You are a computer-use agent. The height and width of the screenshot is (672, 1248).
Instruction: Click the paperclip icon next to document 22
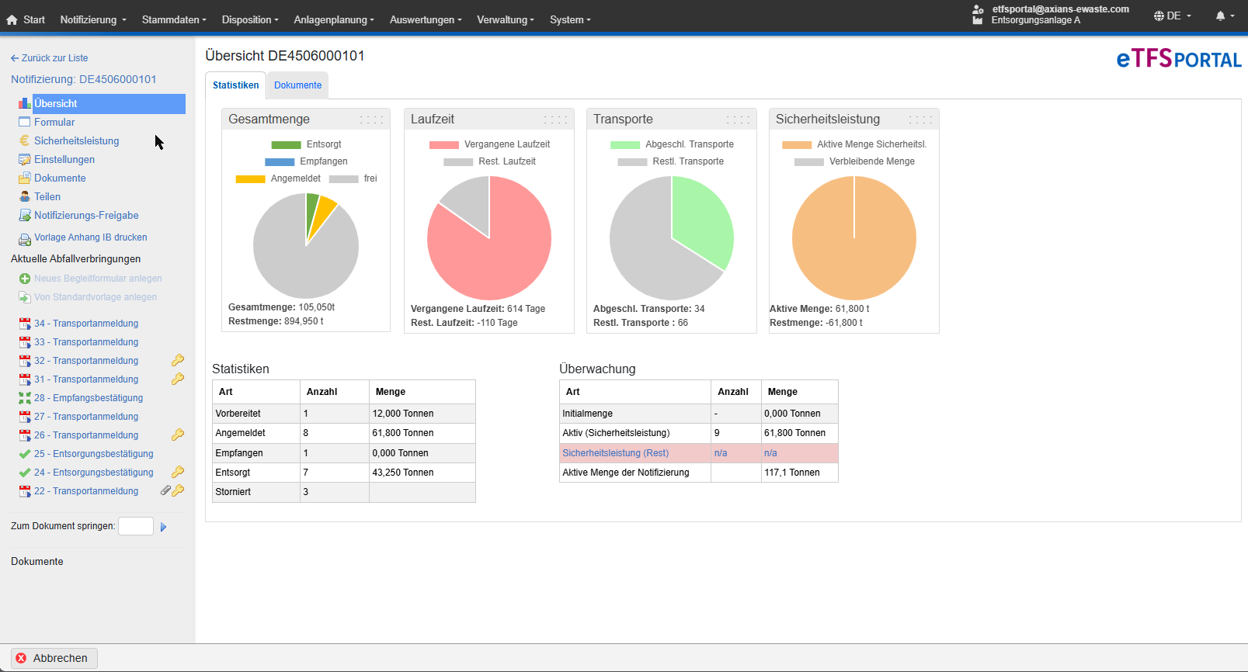point(165,490)
